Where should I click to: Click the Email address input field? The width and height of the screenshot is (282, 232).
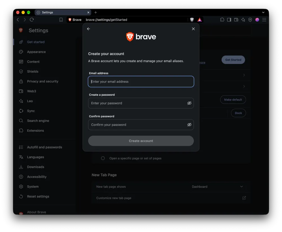141,81
